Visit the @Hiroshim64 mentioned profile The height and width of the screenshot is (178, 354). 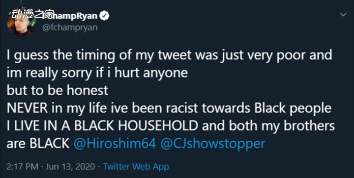click(x=115, y=143)
